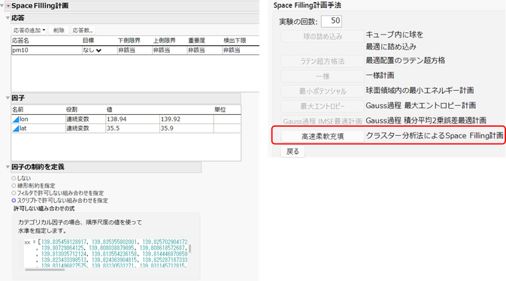Edit the 実験の回数 field value 50
The width and height of the screenshot is (506, 281).
pos(332,21)
